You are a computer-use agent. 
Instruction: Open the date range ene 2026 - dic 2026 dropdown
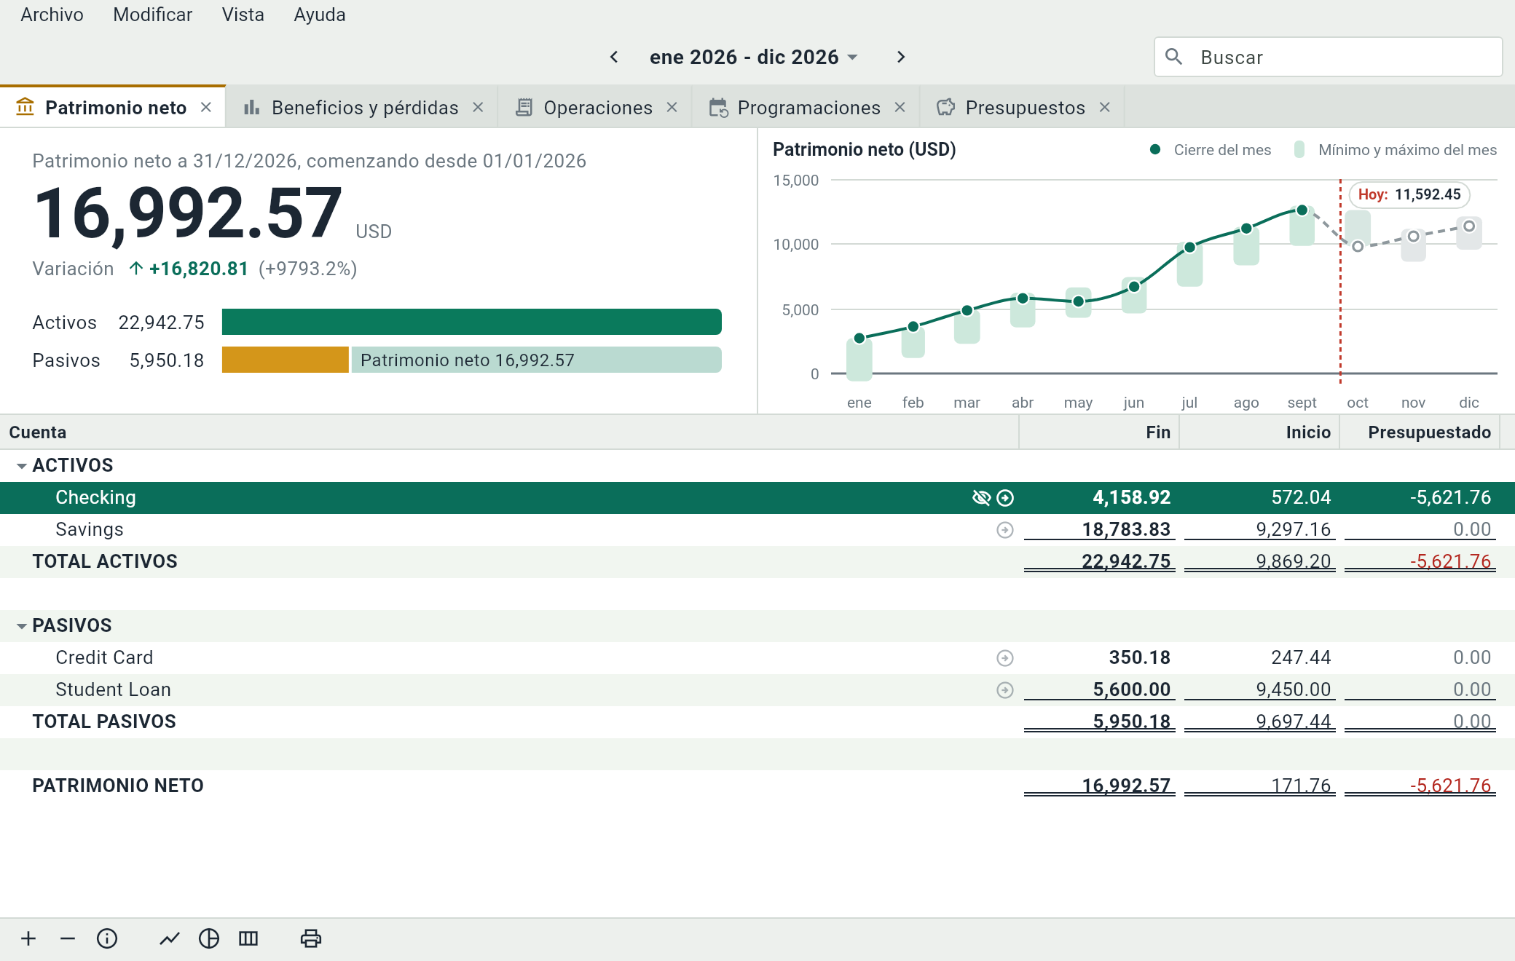[x=754, y=57]
